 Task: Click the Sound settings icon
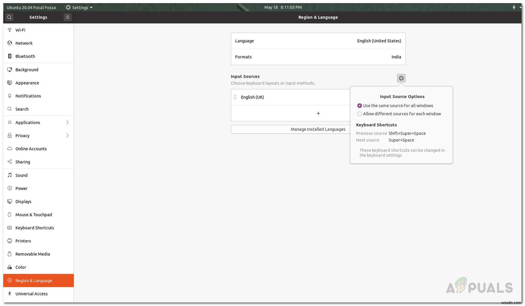point(9,175)
